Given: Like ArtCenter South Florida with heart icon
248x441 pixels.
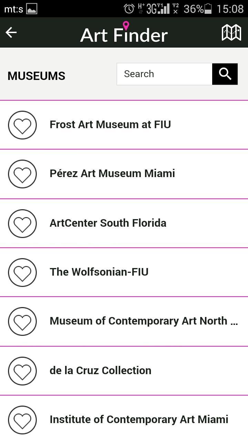Looking at the screenshot, I should coord(22,223).
